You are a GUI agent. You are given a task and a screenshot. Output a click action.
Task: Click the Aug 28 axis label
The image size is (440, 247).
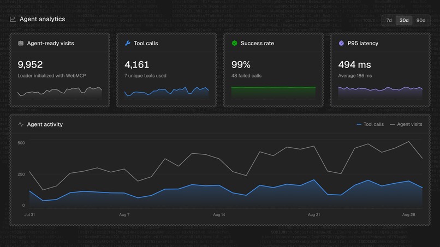(x=408, y=214)
